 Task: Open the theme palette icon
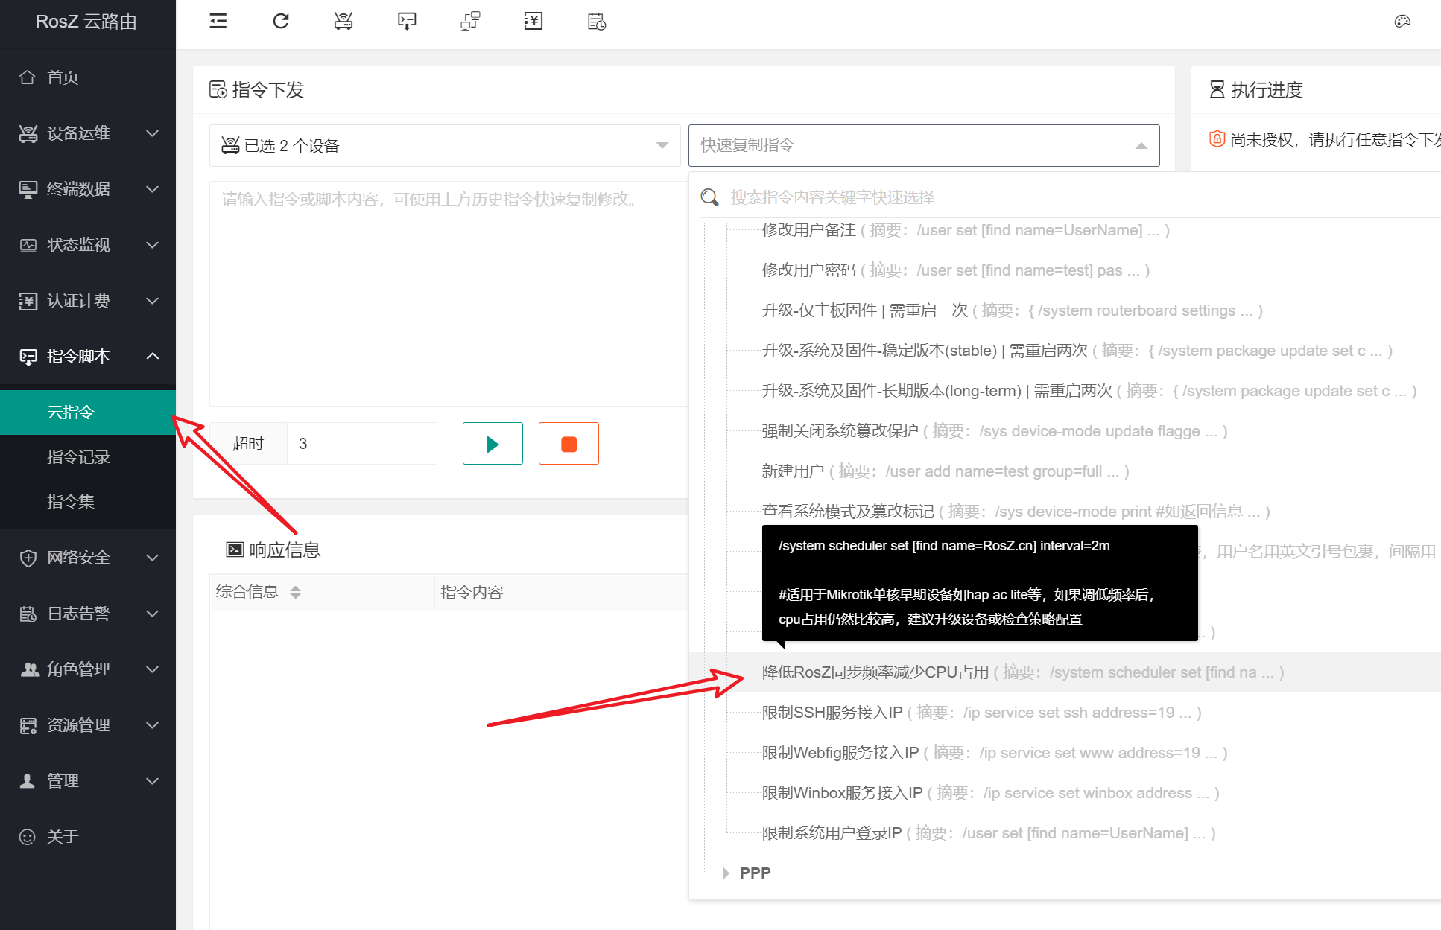[x=1402, y=22]
